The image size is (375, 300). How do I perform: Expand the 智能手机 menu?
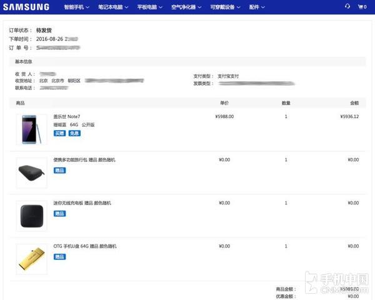(x=76, y=7)
